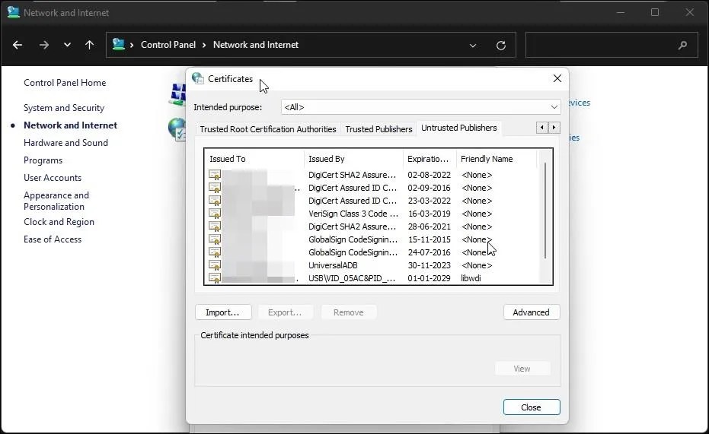Image resolution: width=709 pixels, height=434 pixels.
Task: Click certificate icon for row expiring 02-09-2016
Action: coord(215,188)
